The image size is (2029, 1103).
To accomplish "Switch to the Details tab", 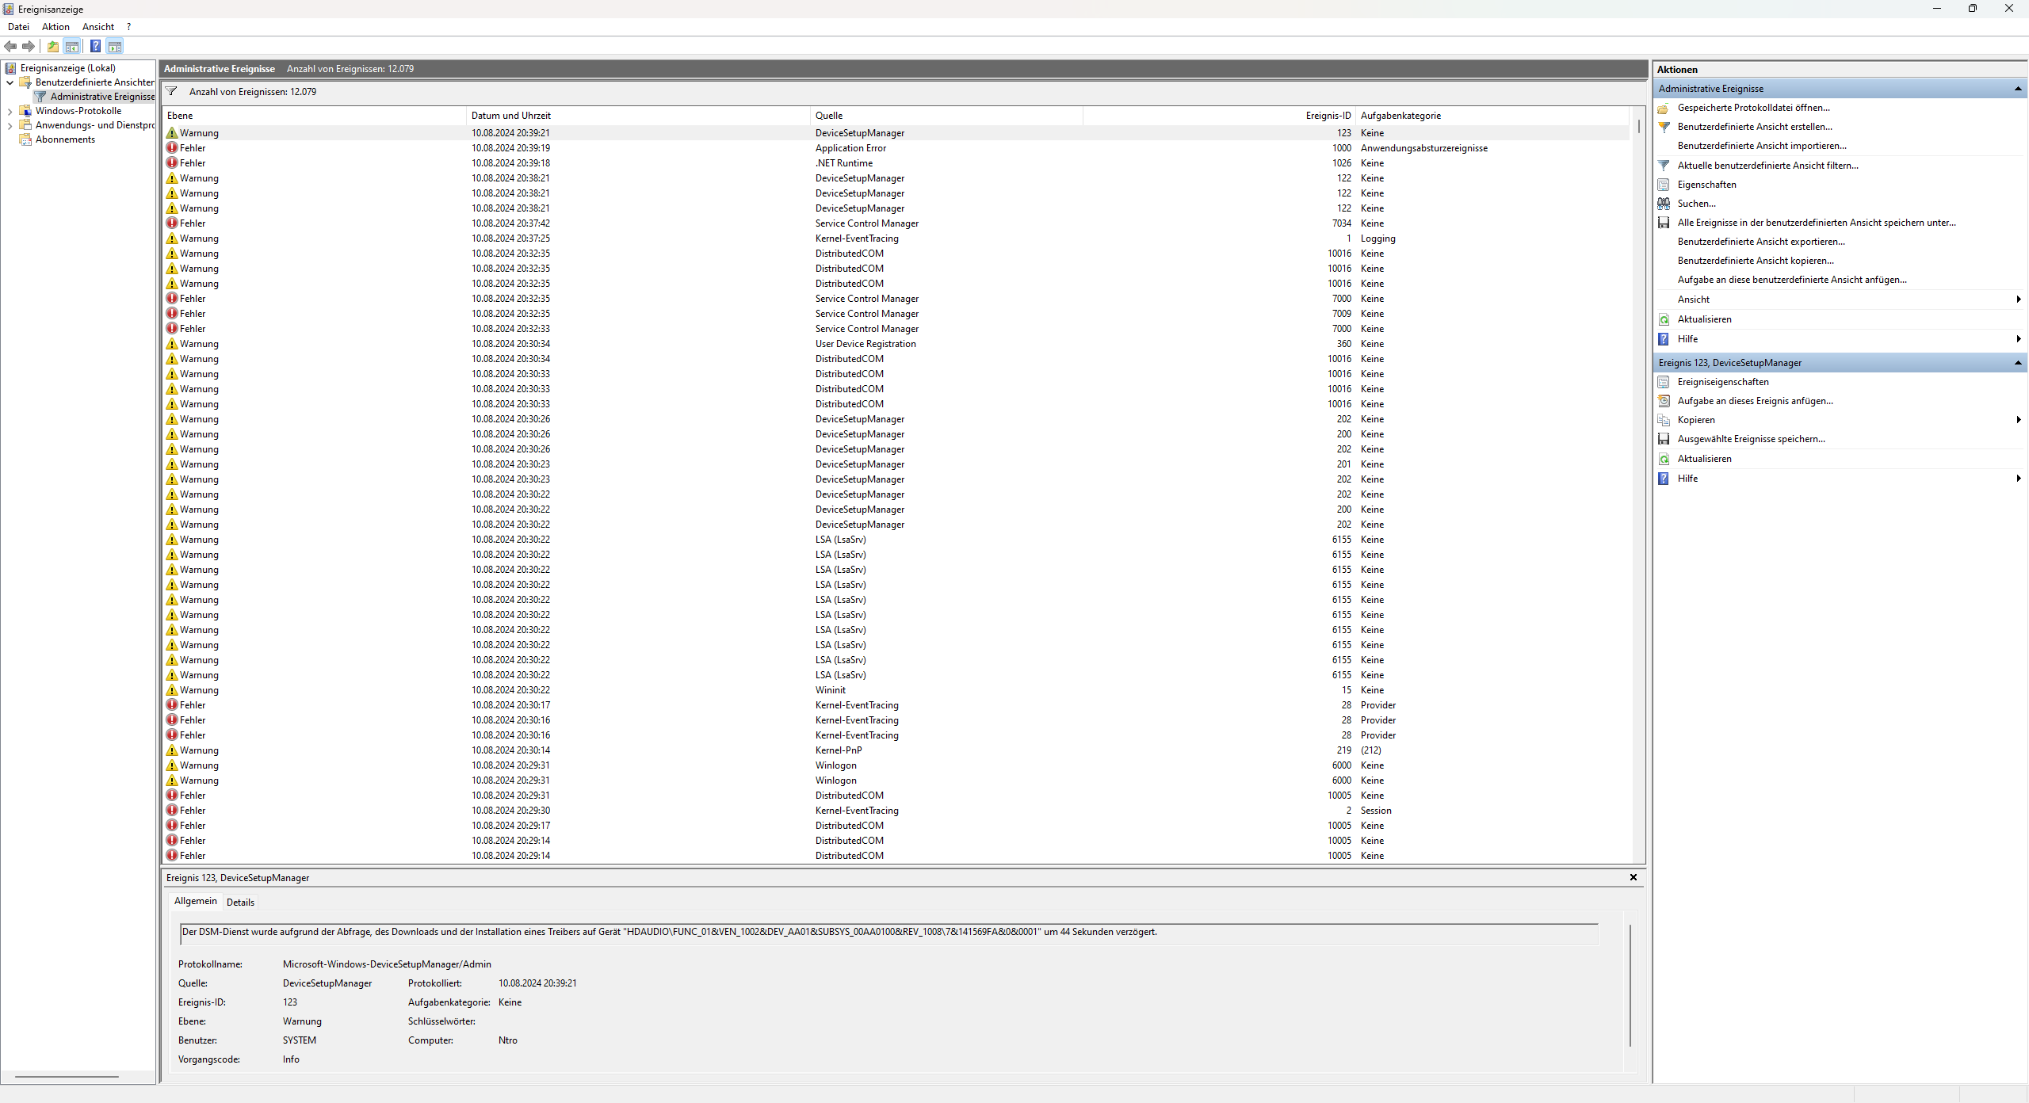I will pyautogui.click(x=240, y=902).
